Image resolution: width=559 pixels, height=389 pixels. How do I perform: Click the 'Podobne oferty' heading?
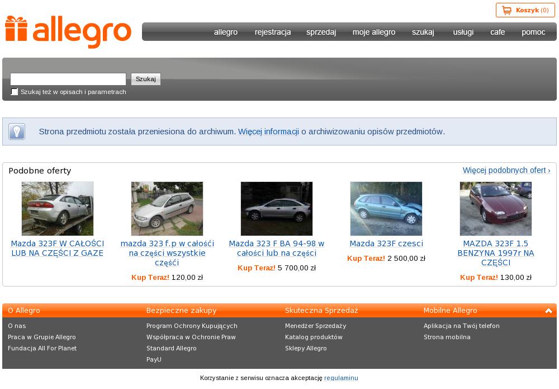click(40, 171)
